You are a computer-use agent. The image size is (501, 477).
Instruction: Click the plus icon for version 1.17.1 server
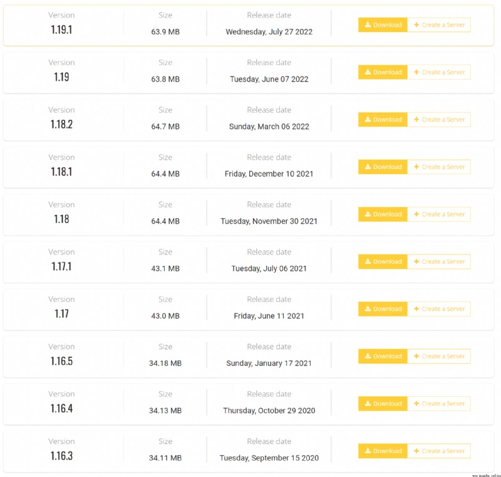pos(416,261)
